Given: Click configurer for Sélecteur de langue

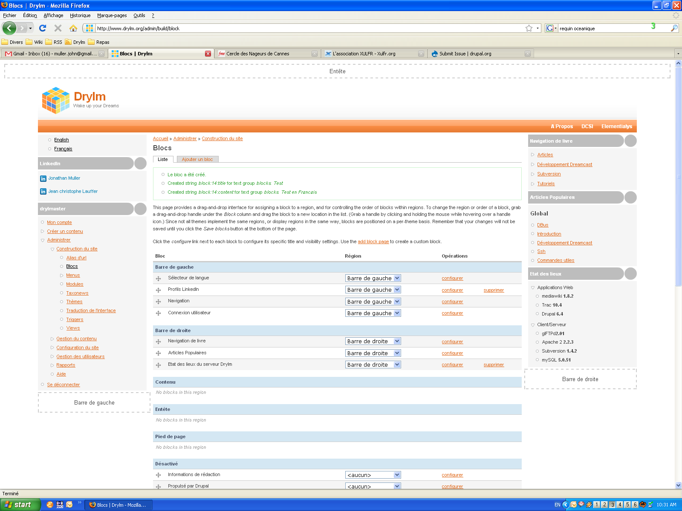Looking at the screenshot, I should click(452, 278).
